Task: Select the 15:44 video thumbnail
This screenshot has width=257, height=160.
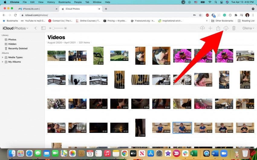Action: pos(161,128)
